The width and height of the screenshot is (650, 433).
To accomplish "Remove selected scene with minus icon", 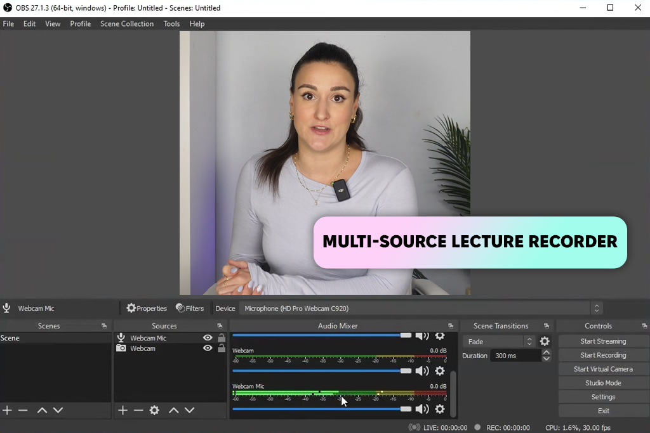I will (x=23, y=410).
